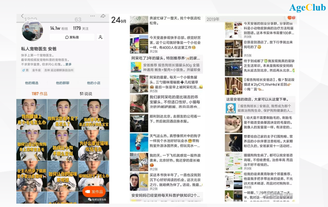The height and width of the screenshot is (207, 328).
Task: View the 14.1w 粉丝 followers count
Action: click(59, 28)
